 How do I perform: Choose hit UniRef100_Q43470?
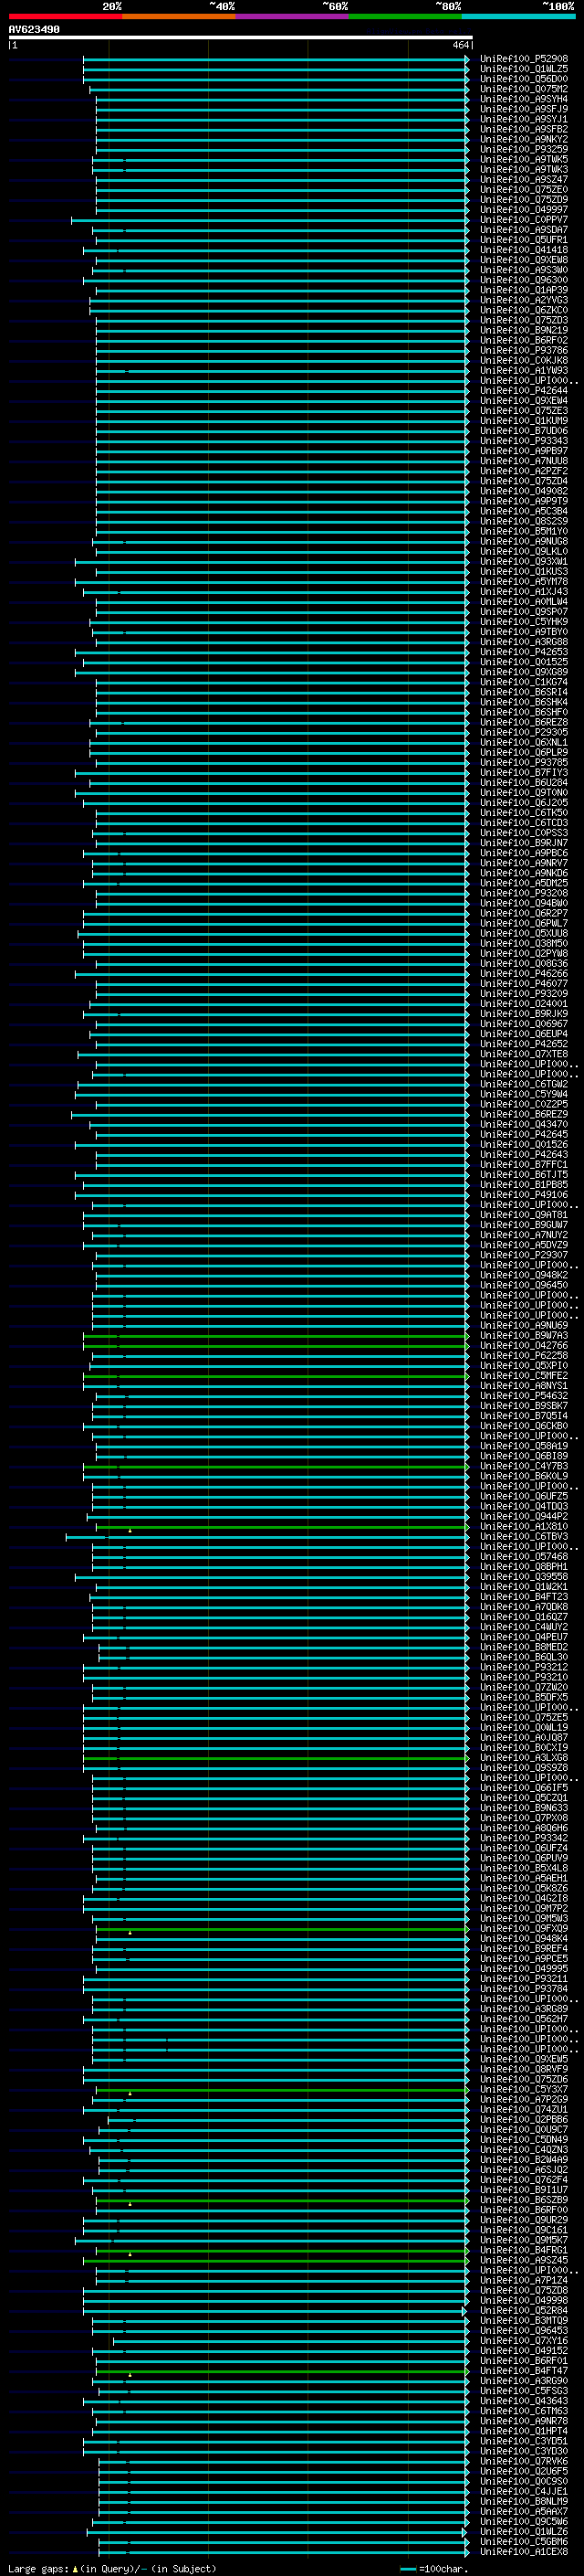click(524, 1125)
